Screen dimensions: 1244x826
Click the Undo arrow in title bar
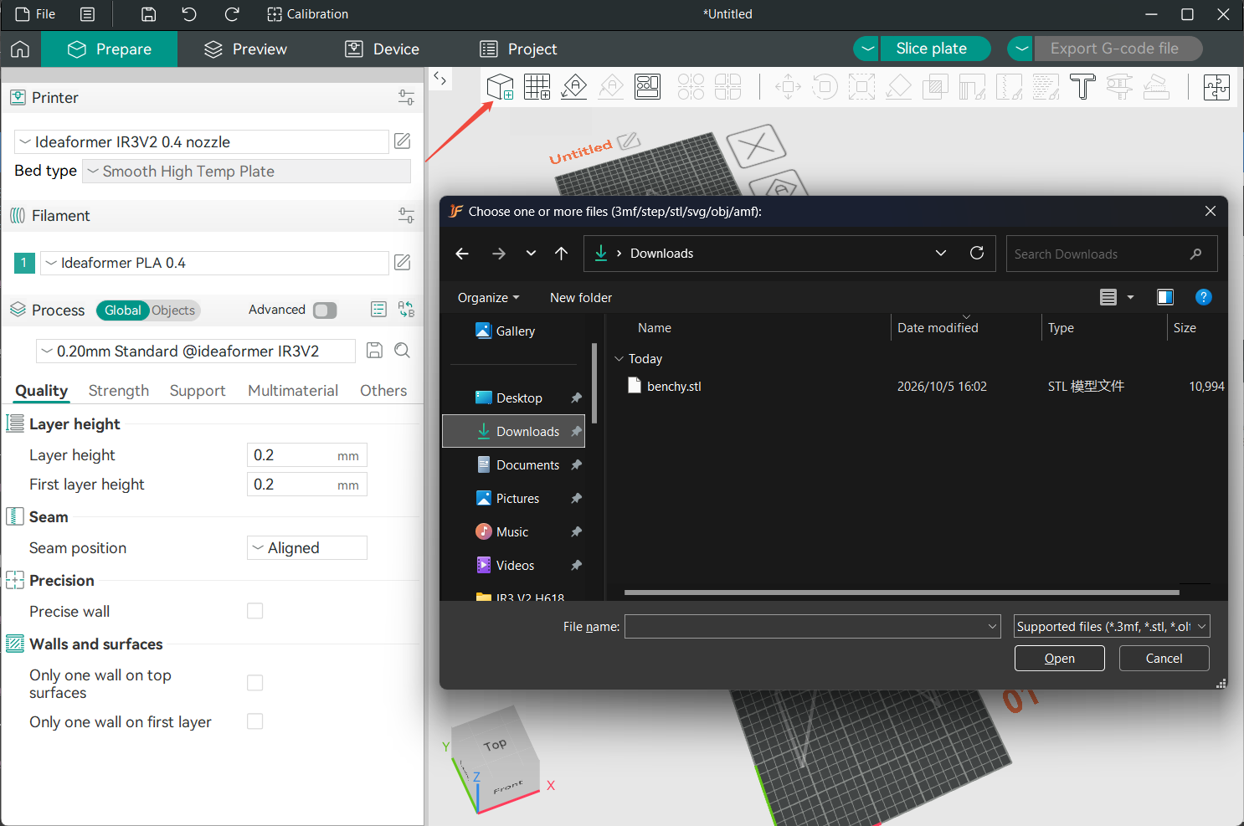click(x=189, y=14)
